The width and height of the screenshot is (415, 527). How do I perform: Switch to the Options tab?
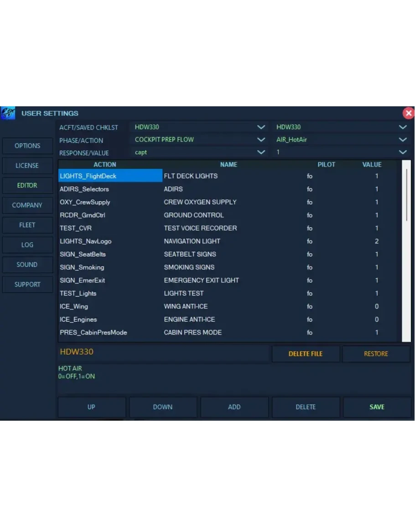[27, 146]
